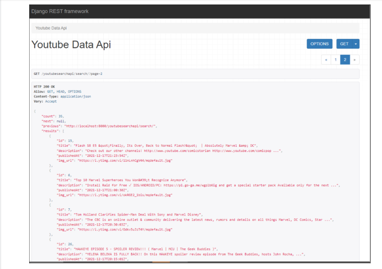Open the comicpop YouTube link in description
The height and width of the screenshot is (269, 382).
[x=242, y=151]
